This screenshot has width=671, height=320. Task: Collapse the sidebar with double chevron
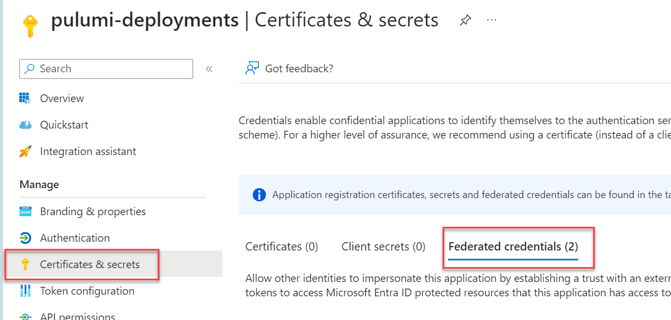pyautogui.click(x=209, y=69)
